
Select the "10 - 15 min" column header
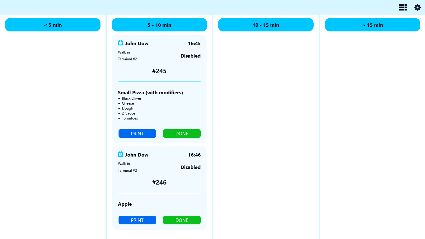[x=266, y=25]
